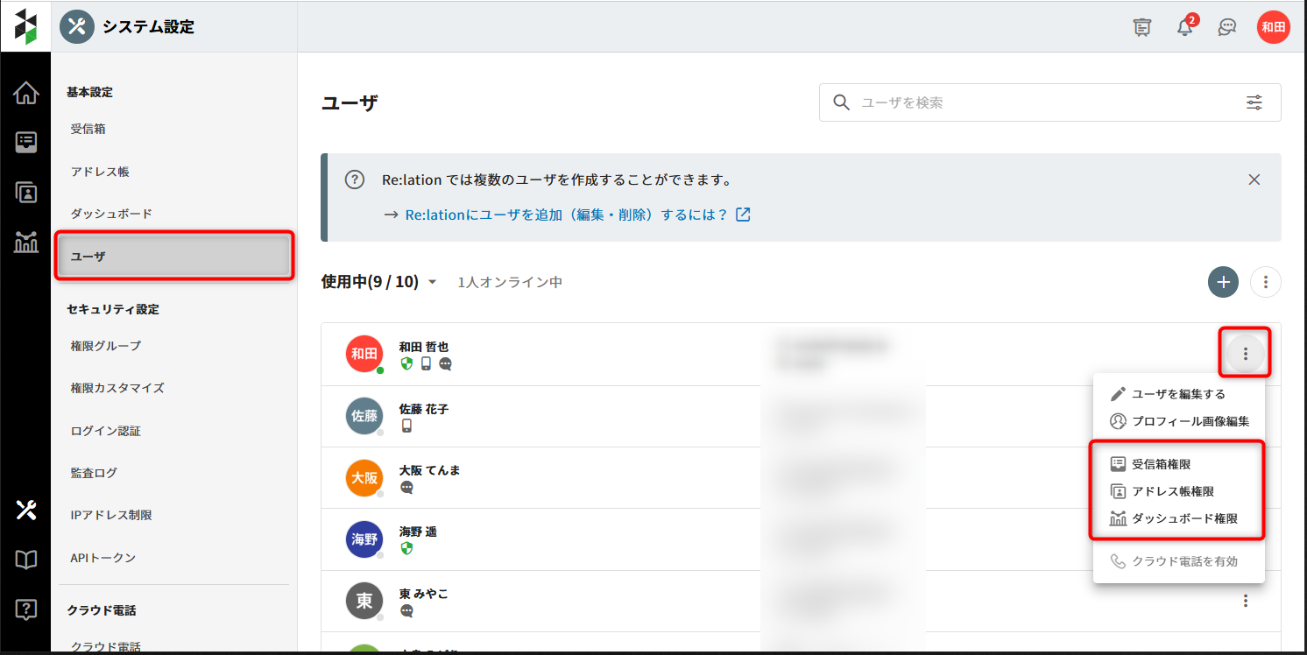The image size is (1307, 655).
Task: Choose 受信箱権限 in the context menu
Action: pos(1161,464)
